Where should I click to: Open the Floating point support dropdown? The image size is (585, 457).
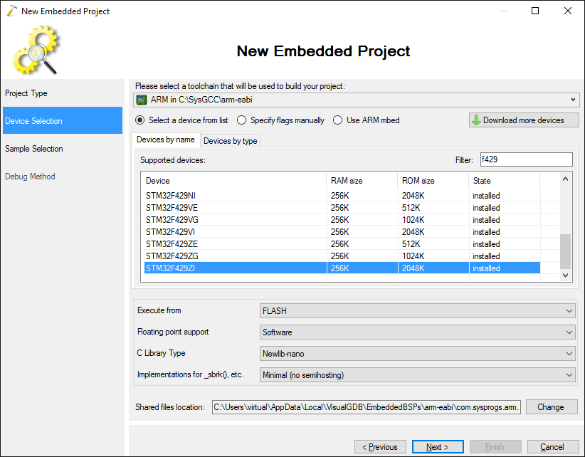click(x=417, y=332)
